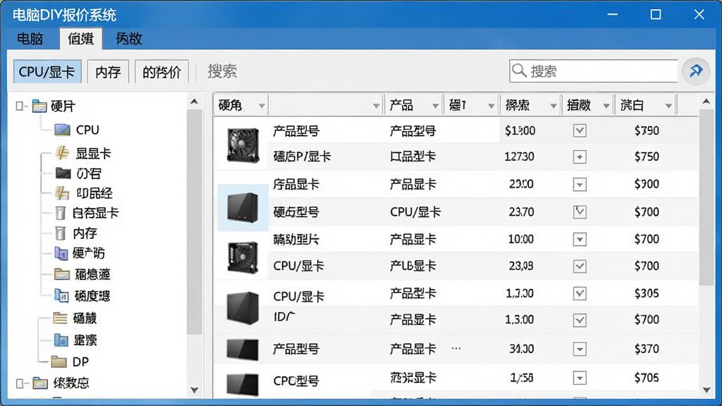
Task: Select the fan thumbnail beside the $790 row
Action: click(243, 144)
